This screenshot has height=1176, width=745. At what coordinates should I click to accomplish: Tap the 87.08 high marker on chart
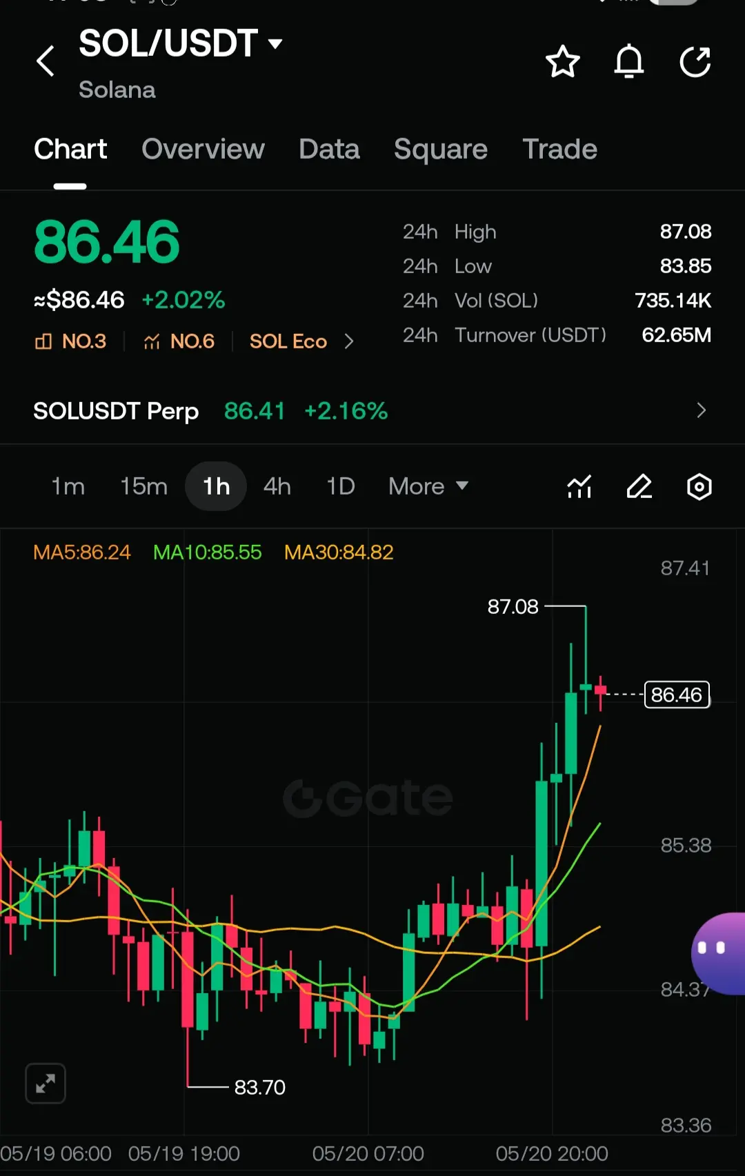pyautogui.click(x=513, y=606)
